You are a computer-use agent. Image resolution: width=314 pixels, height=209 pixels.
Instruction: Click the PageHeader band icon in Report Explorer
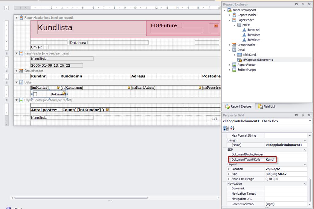[234, 20]
